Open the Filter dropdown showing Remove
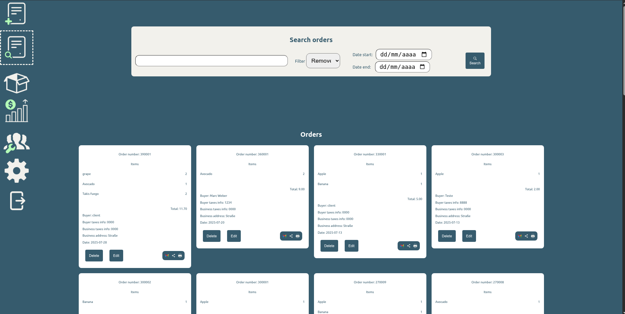 (x=323, y=61)
